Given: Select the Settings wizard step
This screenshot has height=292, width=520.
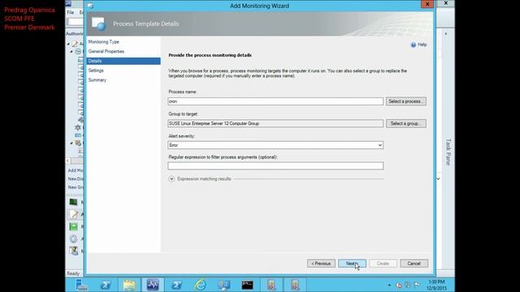Looking at the screenshot, I should coord(96,71).
